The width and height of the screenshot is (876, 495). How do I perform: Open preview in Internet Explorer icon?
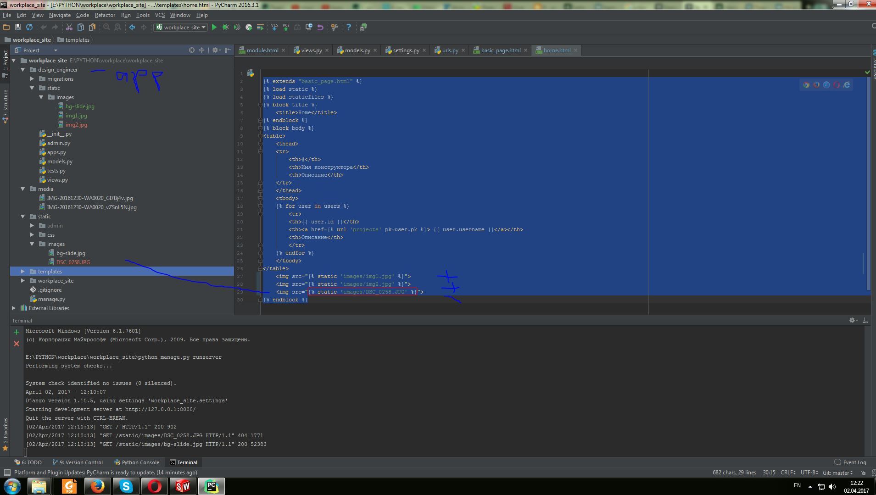[x=847, y=84]
